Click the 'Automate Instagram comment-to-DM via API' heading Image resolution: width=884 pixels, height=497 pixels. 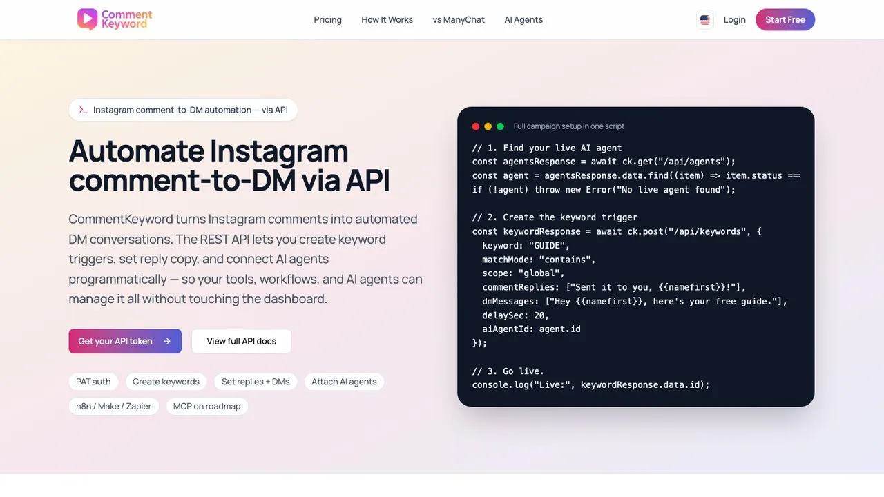[x=229, y=166]
